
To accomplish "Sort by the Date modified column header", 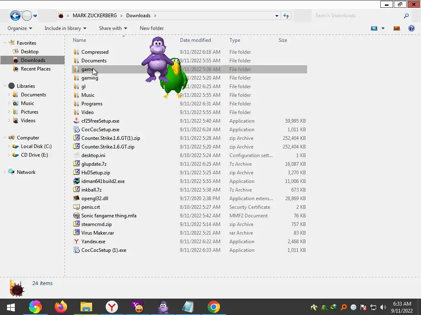I will tap(195, 40).
